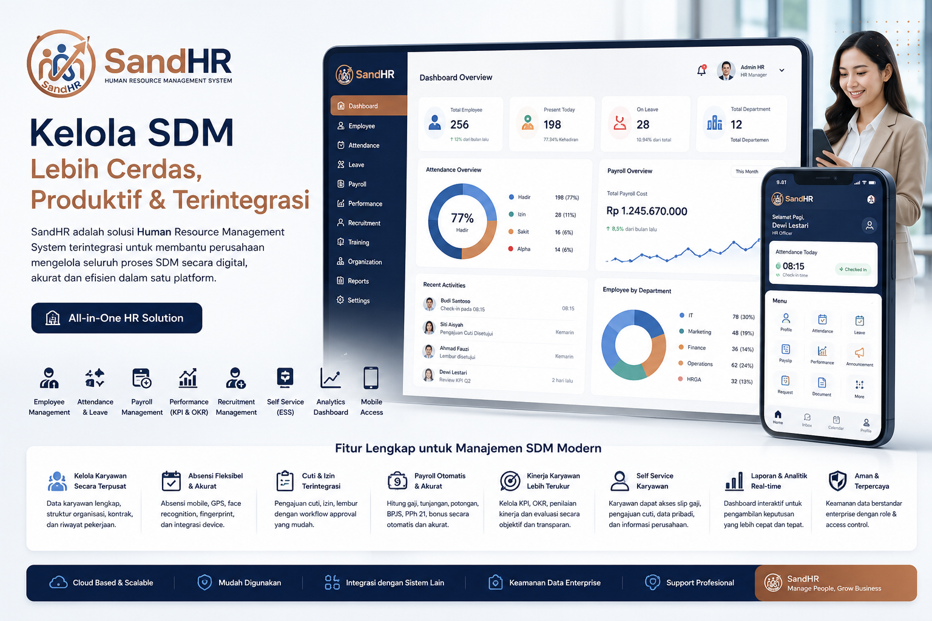
Task: Open the notification bell in dashboard header
Action: [701, 70]
